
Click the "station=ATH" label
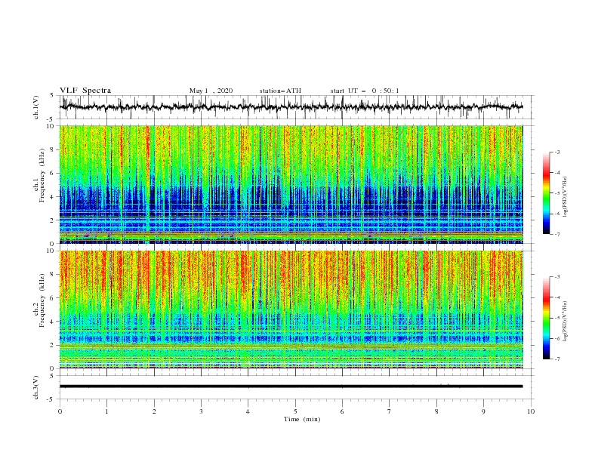coord(280,91)
